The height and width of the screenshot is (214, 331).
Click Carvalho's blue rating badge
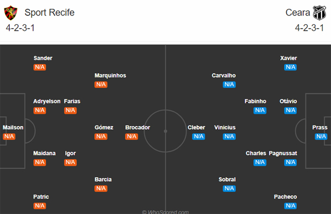tap(229, 84)
